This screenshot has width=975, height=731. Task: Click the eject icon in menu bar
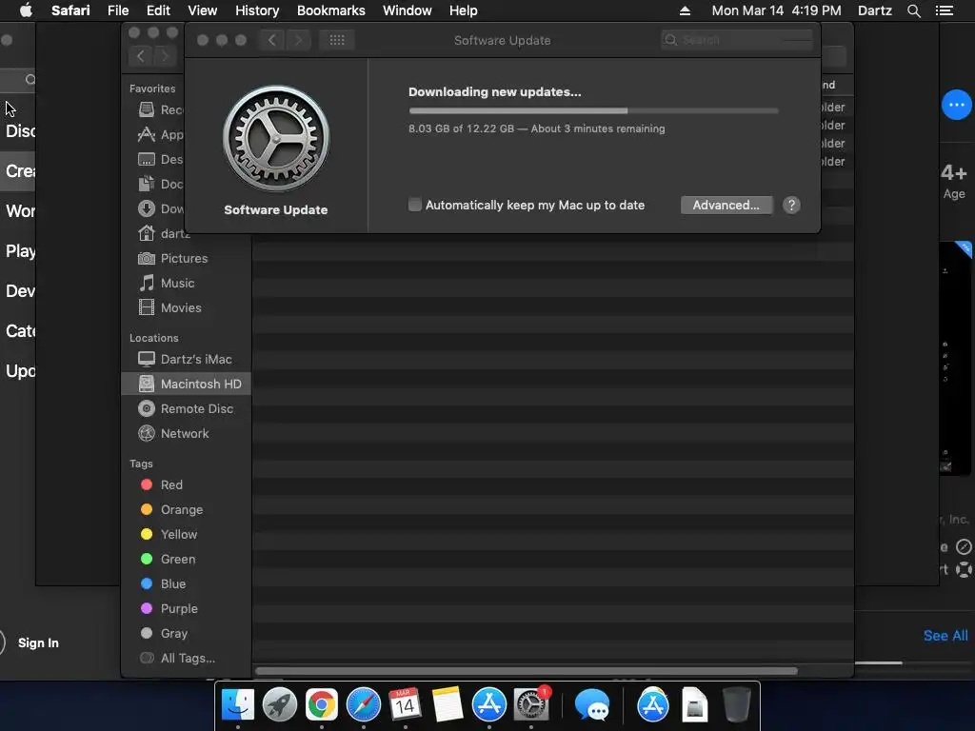(685, 10)
